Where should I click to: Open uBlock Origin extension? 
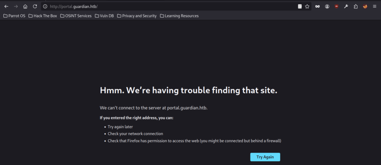pos(336,6)
